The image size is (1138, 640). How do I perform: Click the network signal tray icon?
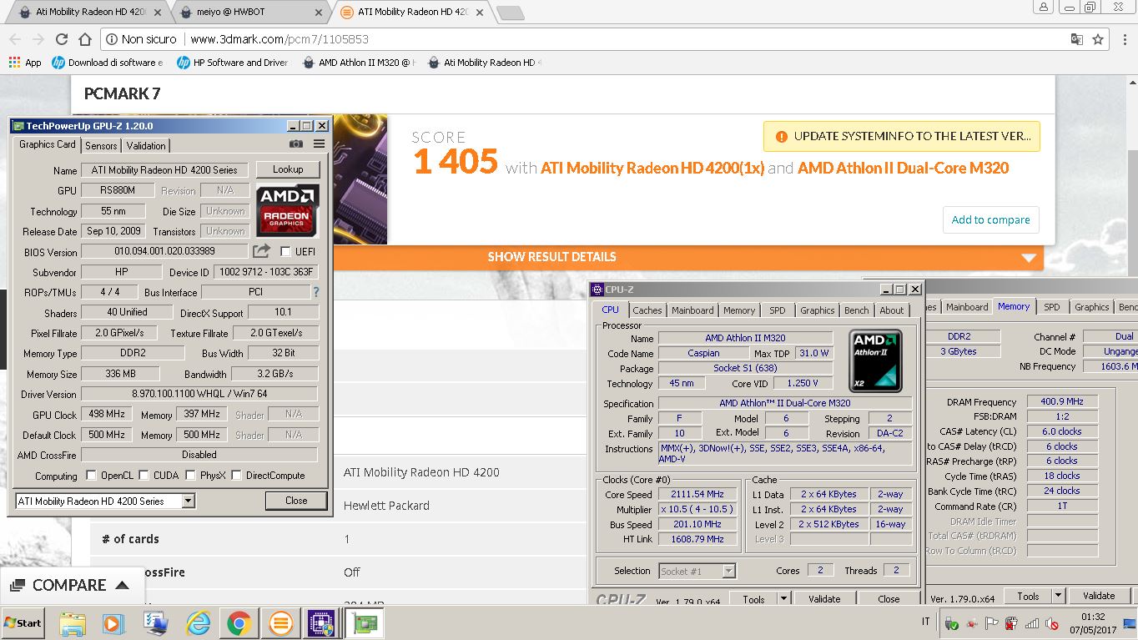(1031, 622)
